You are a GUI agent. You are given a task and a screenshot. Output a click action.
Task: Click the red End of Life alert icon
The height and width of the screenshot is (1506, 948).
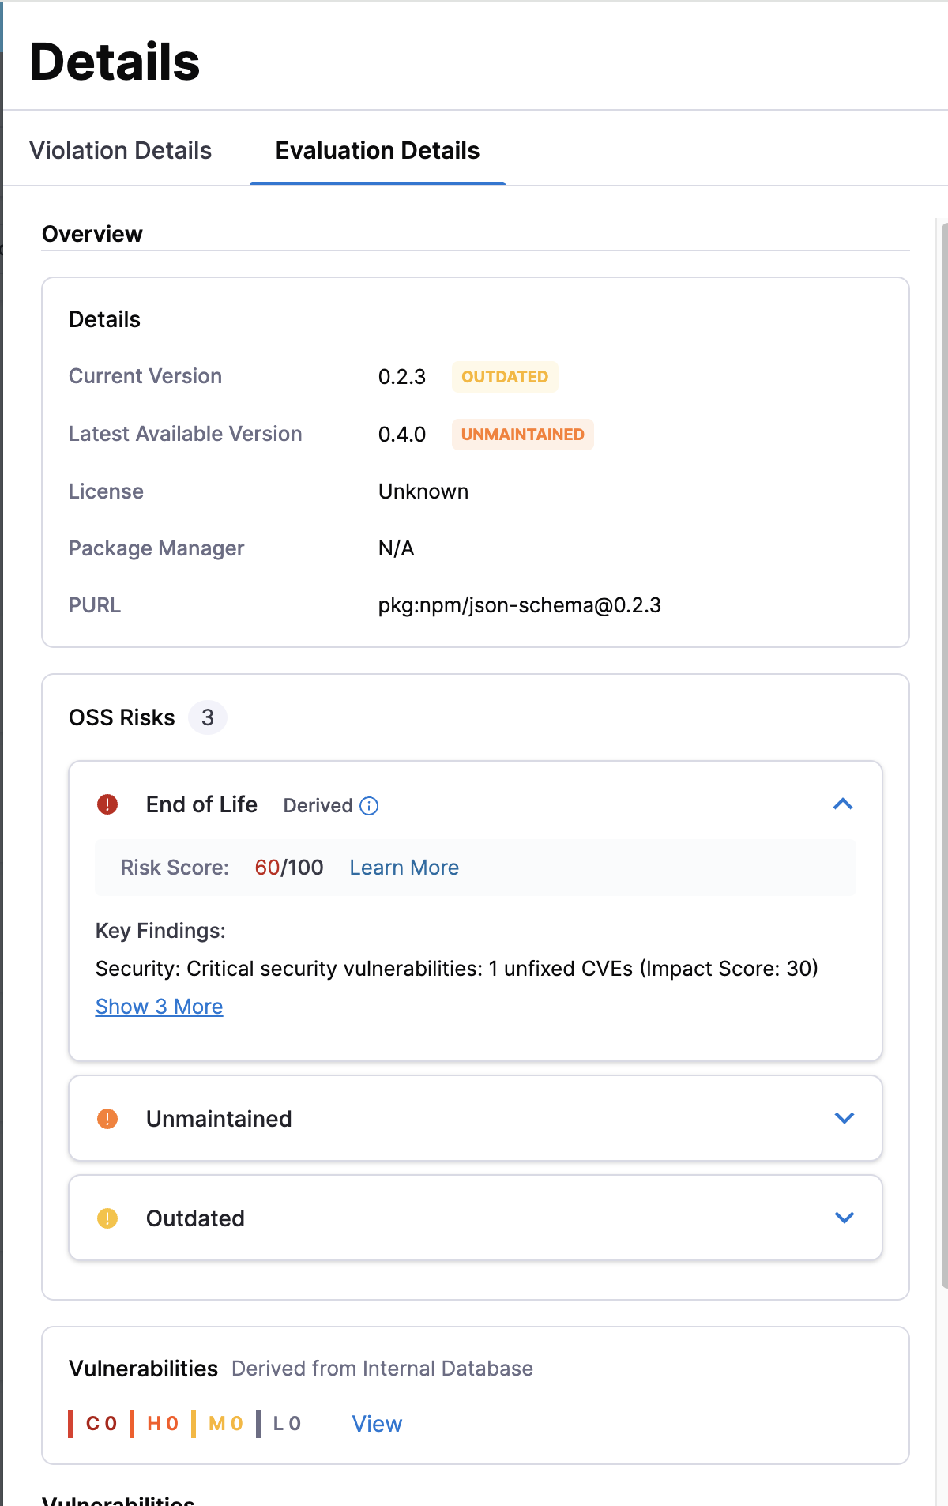point(107,804)
